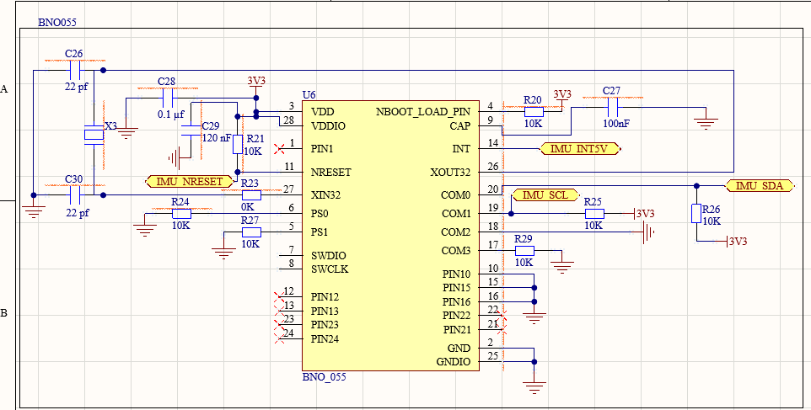Select resistor R21 symbol
This screenshot has height=410, width=811.
pyautogui.click(x=238, y=144)
